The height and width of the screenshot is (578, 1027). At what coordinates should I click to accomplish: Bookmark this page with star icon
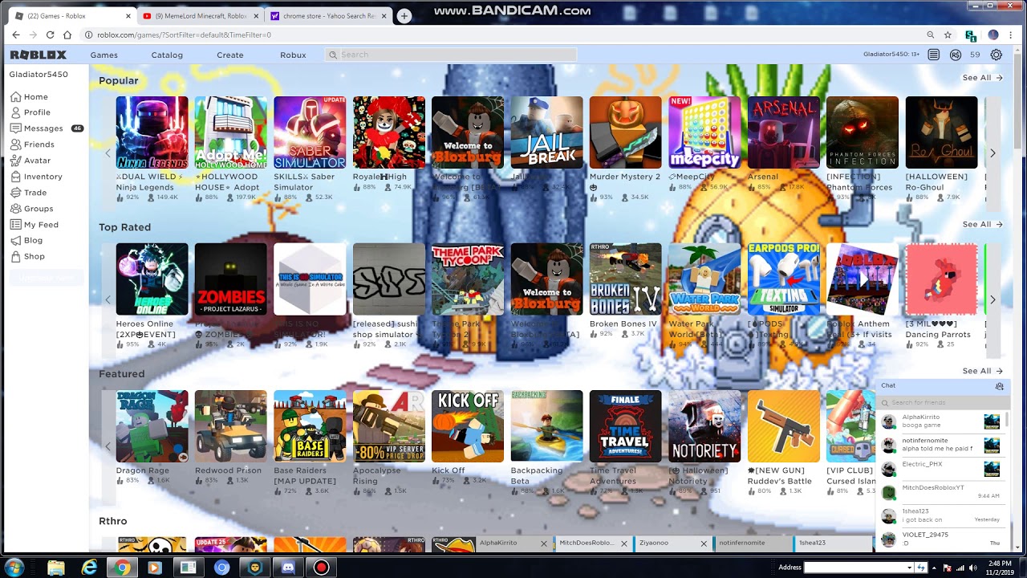tap(948, 35)
